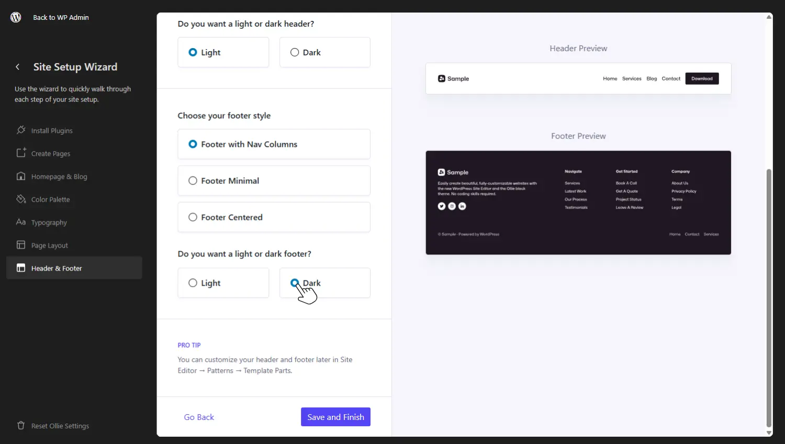Screen dimensions: 785x444
Task: Click scrollbar down arrow
Action: (769, 433)
